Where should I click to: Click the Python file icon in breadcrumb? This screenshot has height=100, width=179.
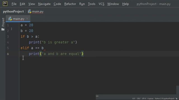click(30, 11)
